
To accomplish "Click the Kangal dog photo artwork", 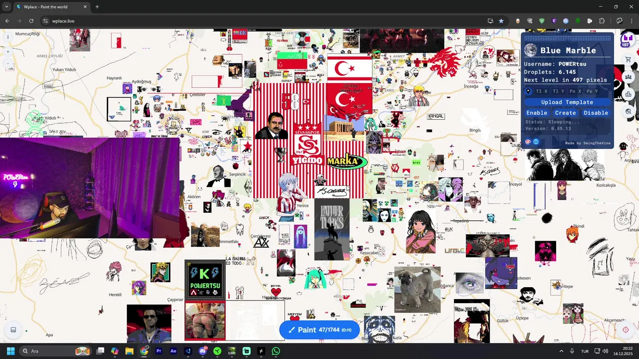I will click(x=417, y=290).
